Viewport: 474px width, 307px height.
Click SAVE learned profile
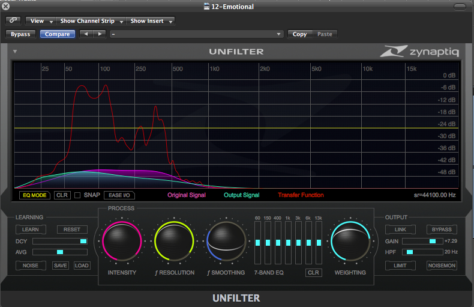click(x=61, y=266)
